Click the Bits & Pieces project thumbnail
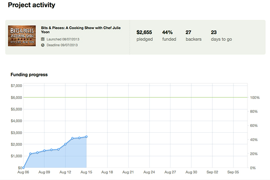270x180 pixels. point(22,35)
